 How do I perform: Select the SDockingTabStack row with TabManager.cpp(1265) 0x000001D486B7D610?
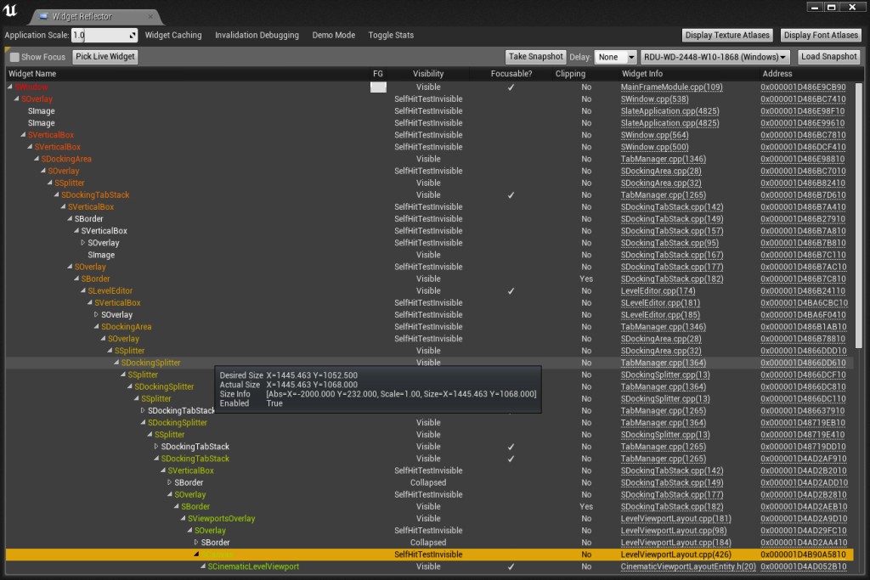coord(429,194)
